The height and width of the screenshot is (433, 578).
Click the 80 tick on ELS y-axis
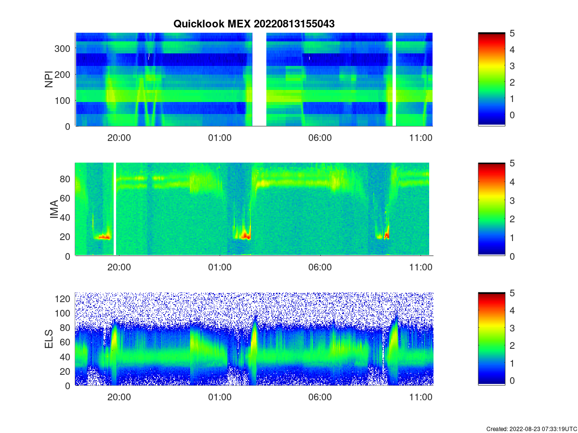click(x=66, y=328)
